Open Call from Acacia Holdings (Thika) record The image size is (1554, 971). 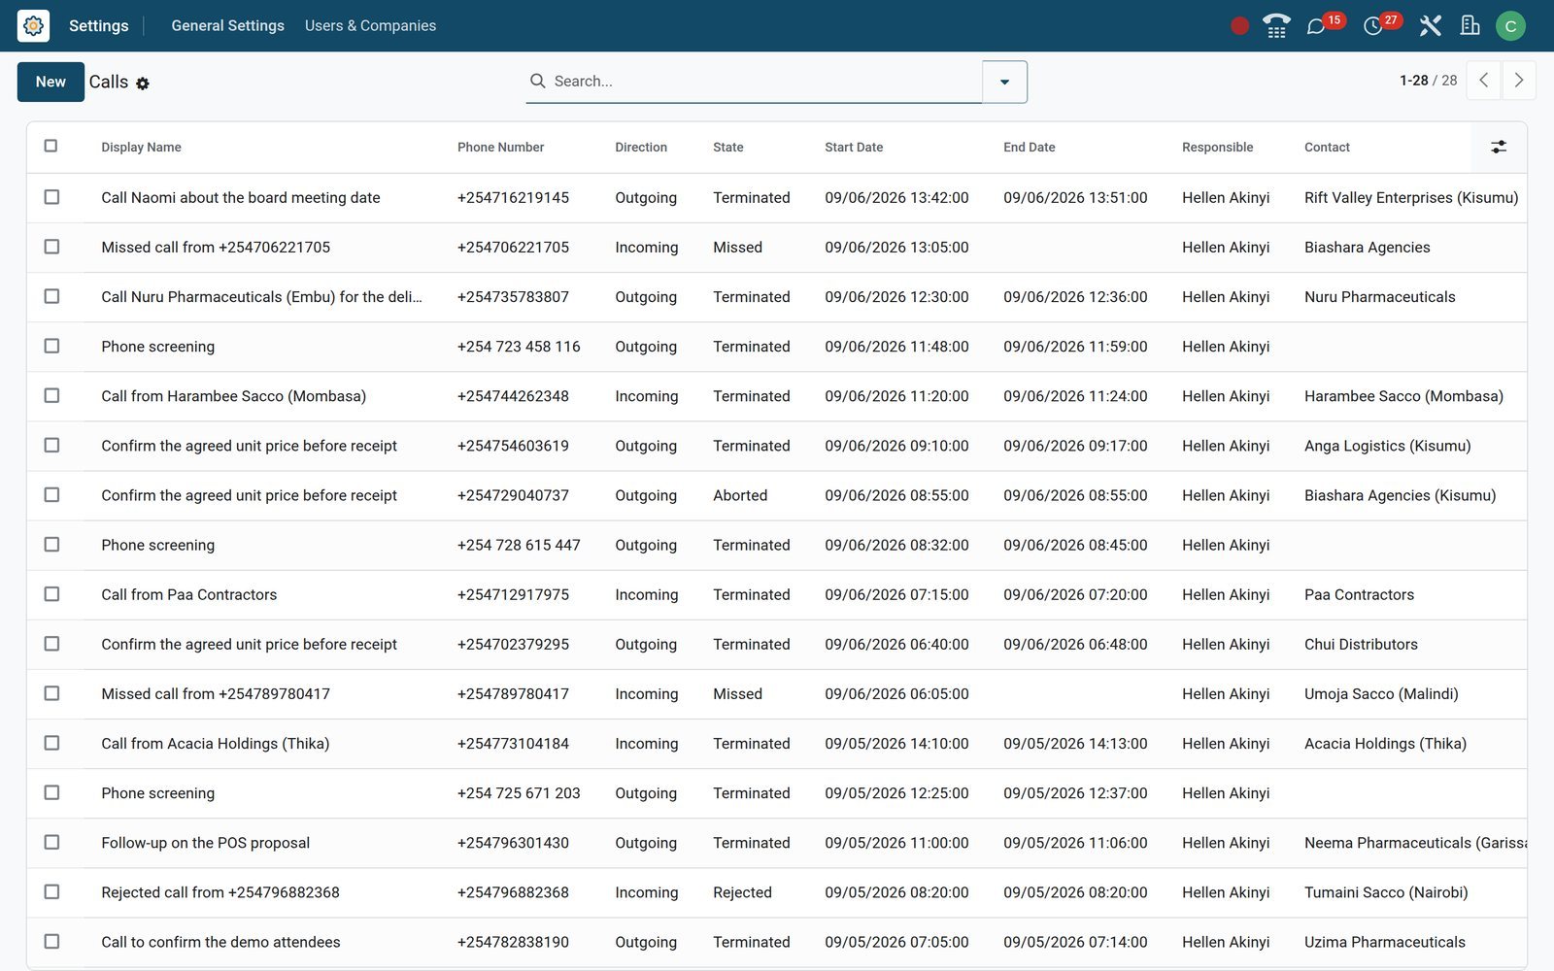(x=216, y=744)
